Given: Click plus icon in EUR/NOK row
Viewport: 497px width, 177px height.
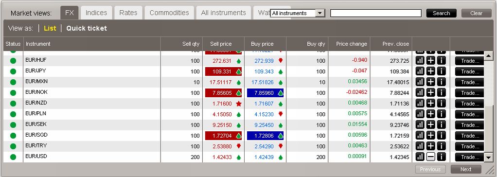Looking at the screenshot, I should click(x=430, y=92).
